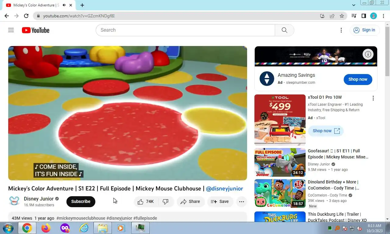This screenshot has width=390, height=234.
Task: Bookmark this page with star icon
Action: point(342,16)
